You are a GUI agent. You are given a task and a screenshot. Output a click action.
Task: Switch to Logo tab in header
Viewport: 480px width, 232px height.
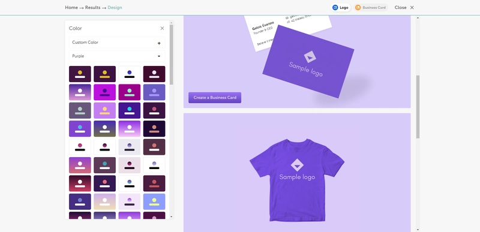(x=340, y=8)
